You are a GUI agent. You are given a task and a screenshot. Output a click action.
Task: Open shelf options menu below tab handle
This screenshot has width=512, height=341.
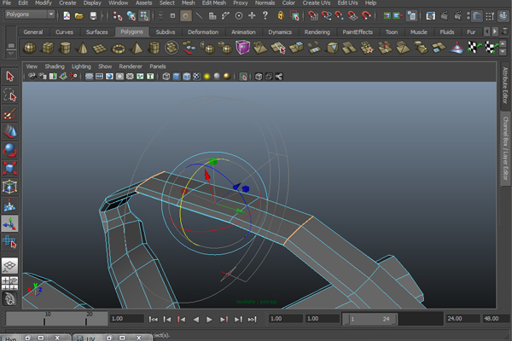point(11,53)
